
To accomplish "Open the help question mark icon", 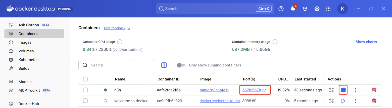I will (281, 9).
